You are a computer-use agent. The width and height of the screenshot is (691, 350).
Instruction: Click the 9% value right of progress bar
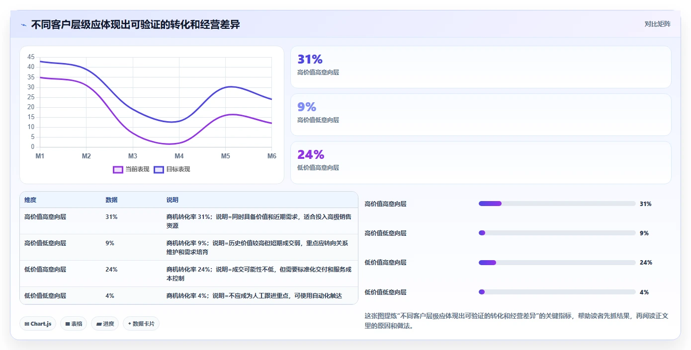pyautogui.click(x=644, y=233)
